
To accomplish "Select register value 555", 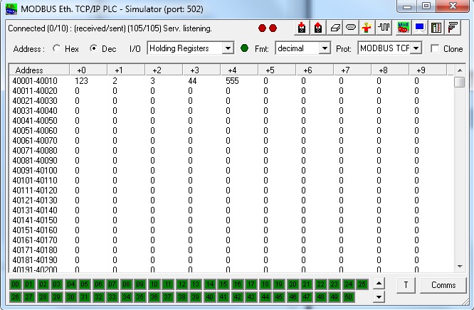I will [232, 80].
